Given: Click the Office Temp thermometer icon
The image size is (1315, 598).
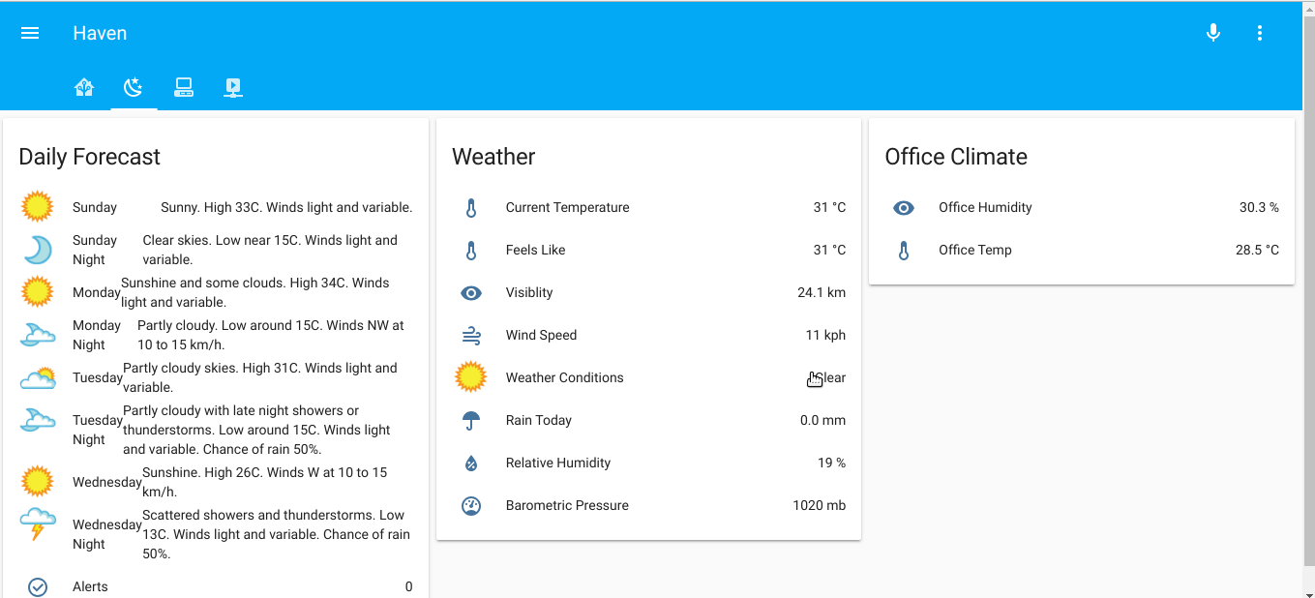Looking at the screenshot, I should click(x=904, y=250).
